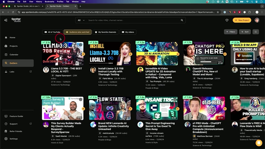
Task: Open title 'o1 PRO Mode - ChatGPT Pro'
Action: tap(208, 128)
